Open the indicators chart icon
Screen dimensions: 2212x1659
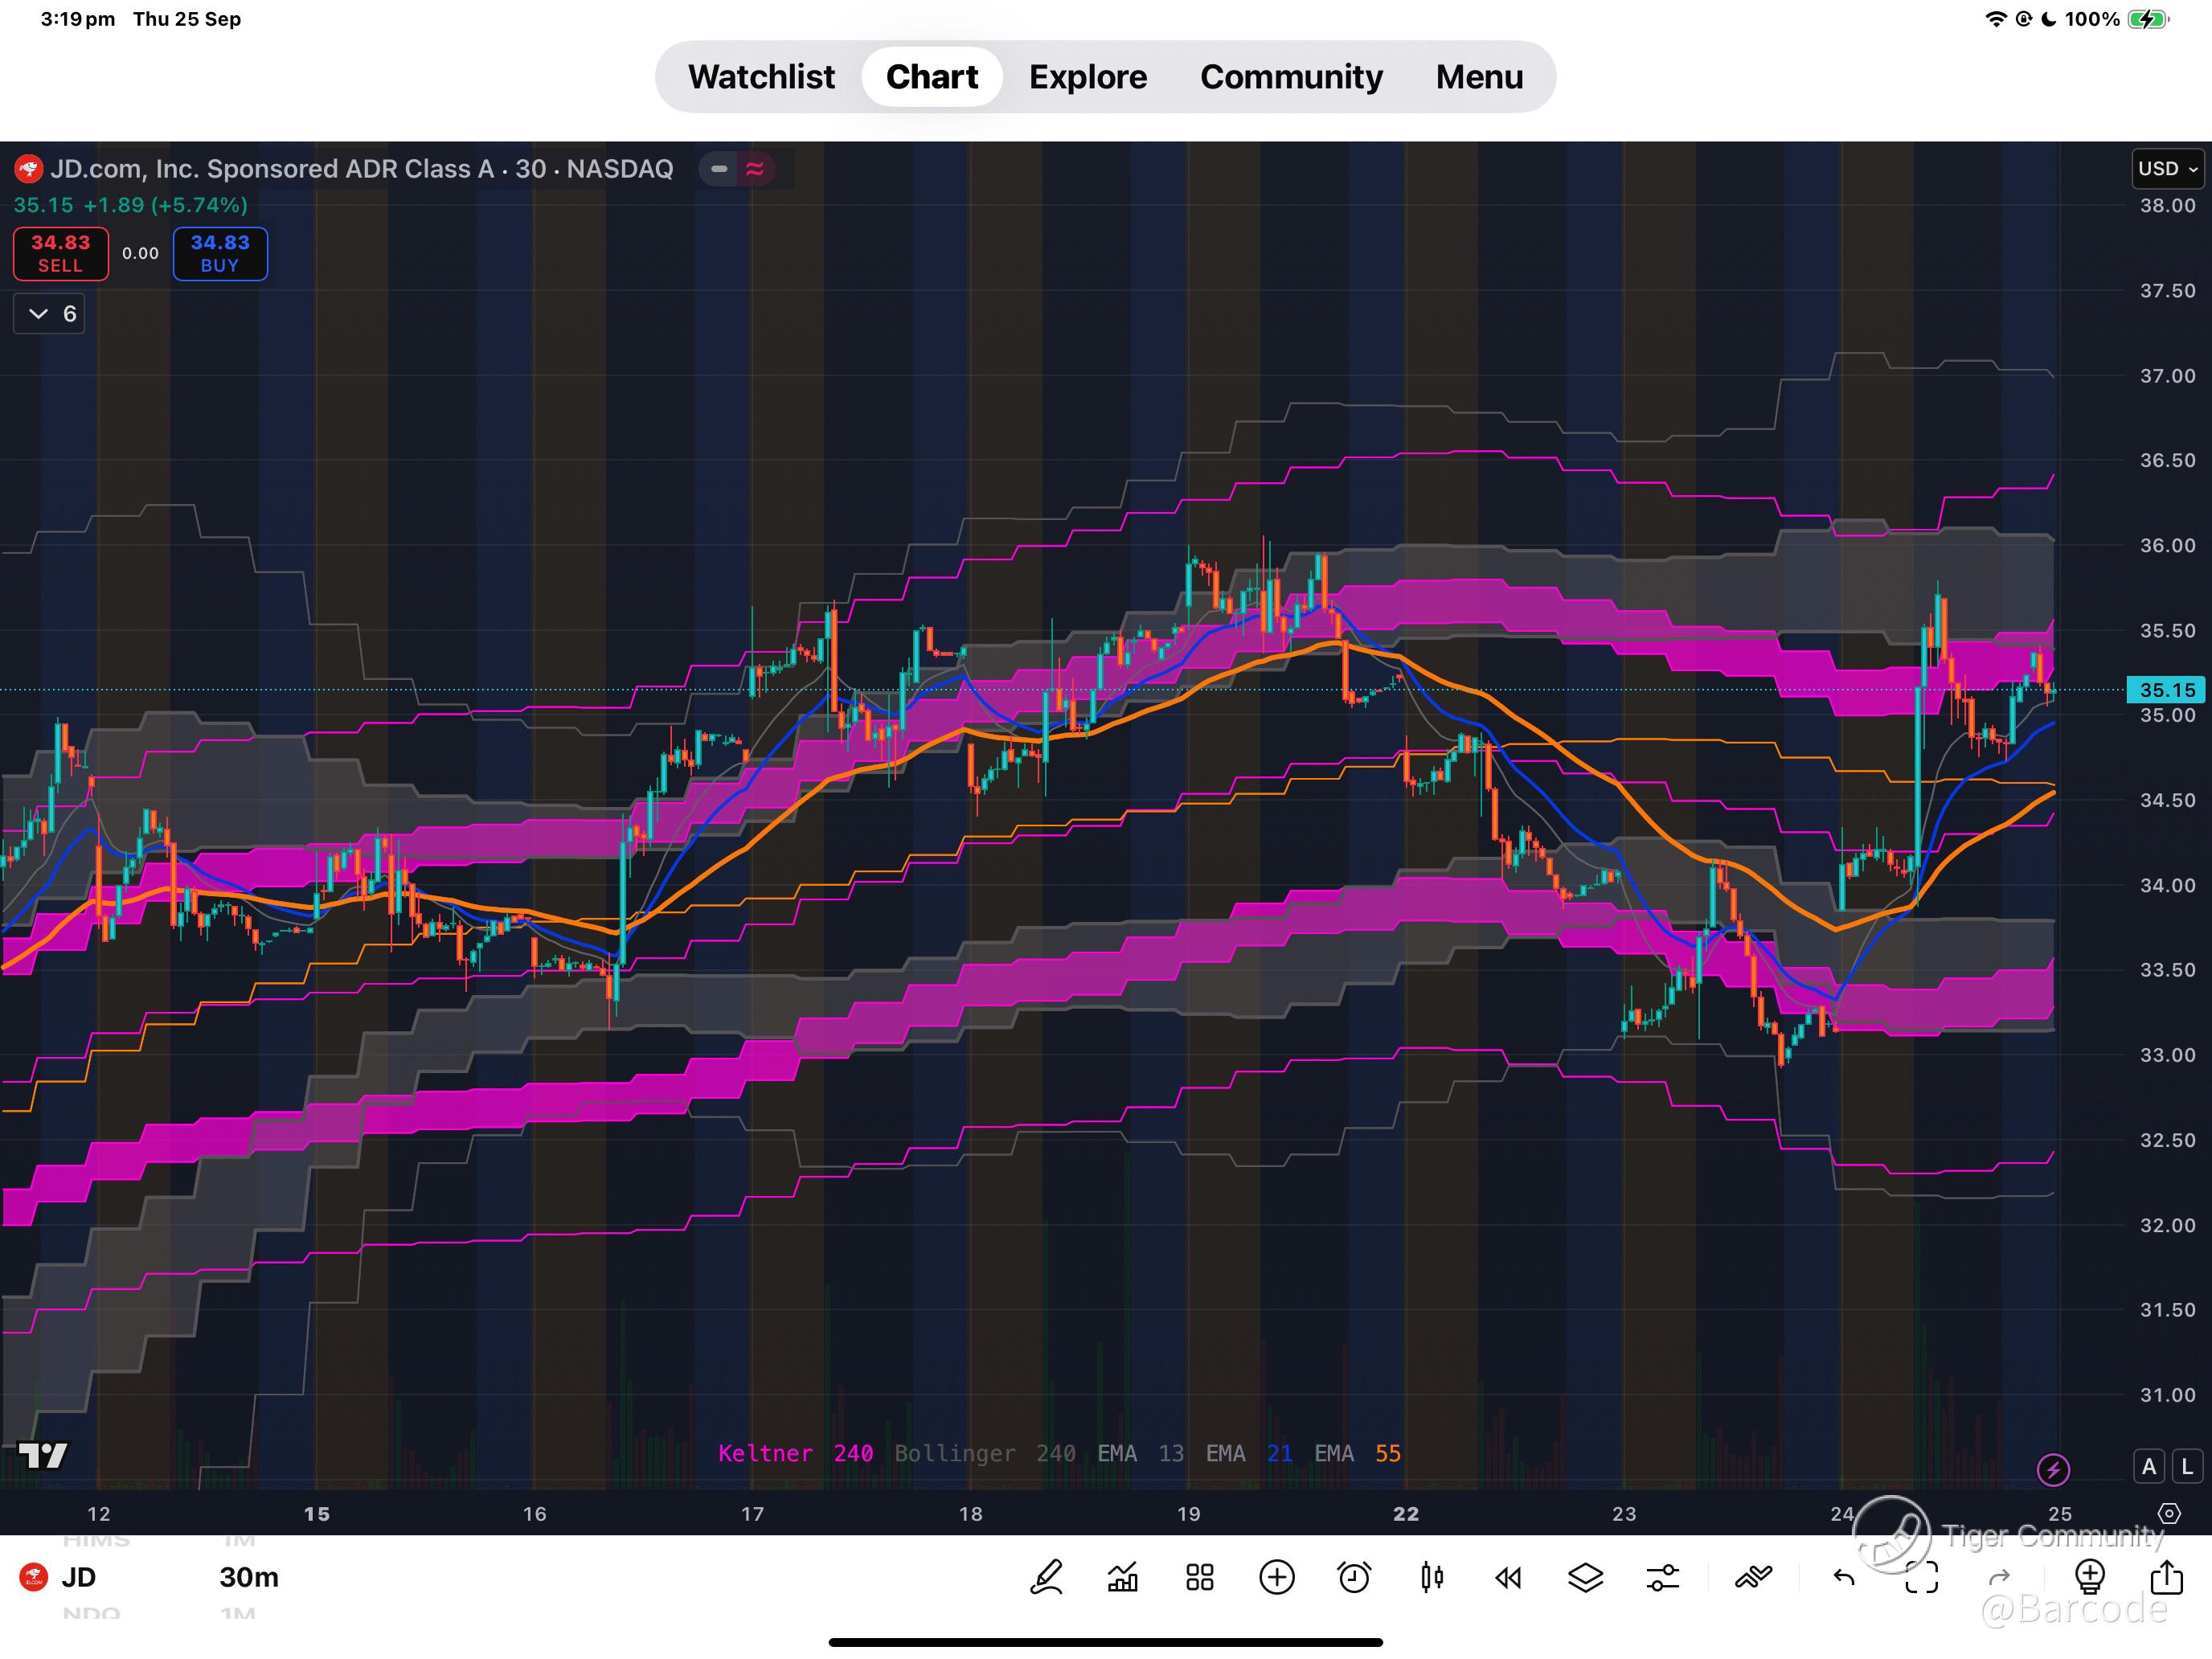1123,1577
